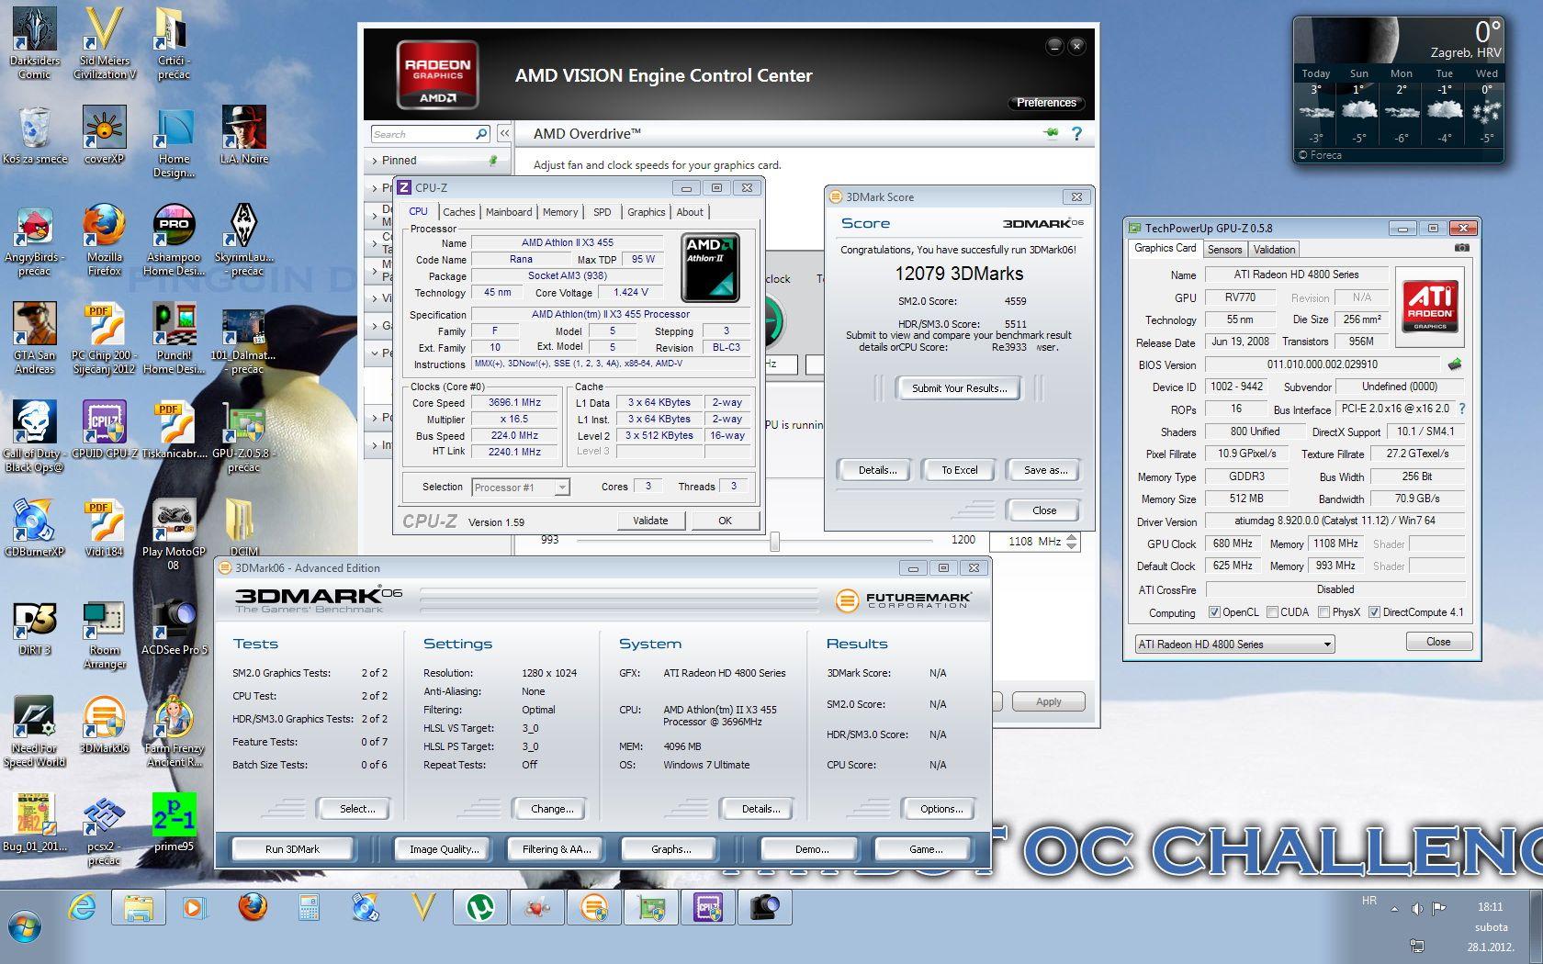Open the Memory tab in CPU-Z
Image resolution: width=1543 pixels, height=964 pixels.
coord(560,212)
